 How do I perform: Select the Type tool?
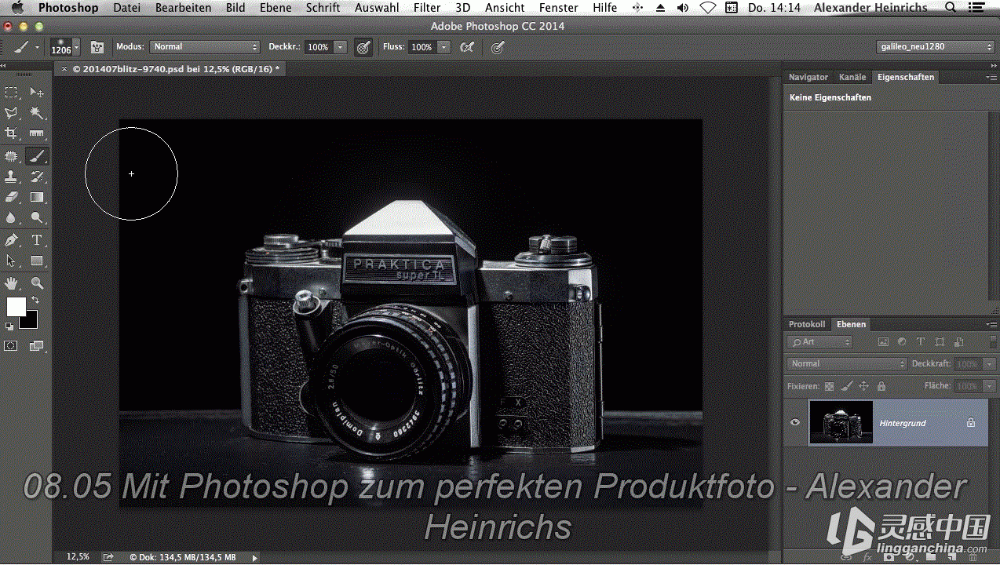click(37, 240)
